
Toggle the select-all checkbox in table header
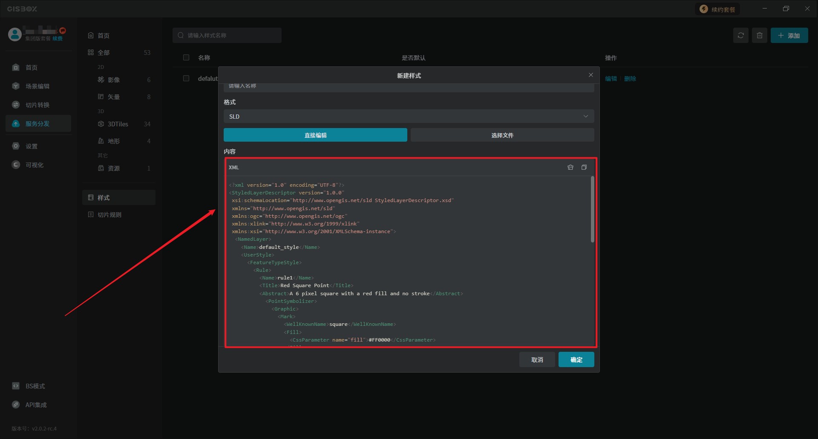point(186,57)
